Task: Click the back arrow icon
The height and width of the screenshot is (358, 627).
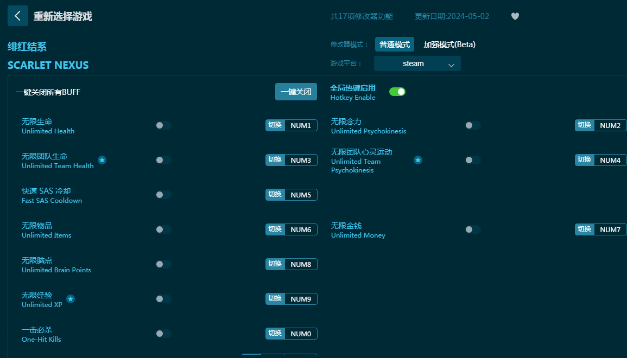Action: pyautogui.click(x=17, y=16)
